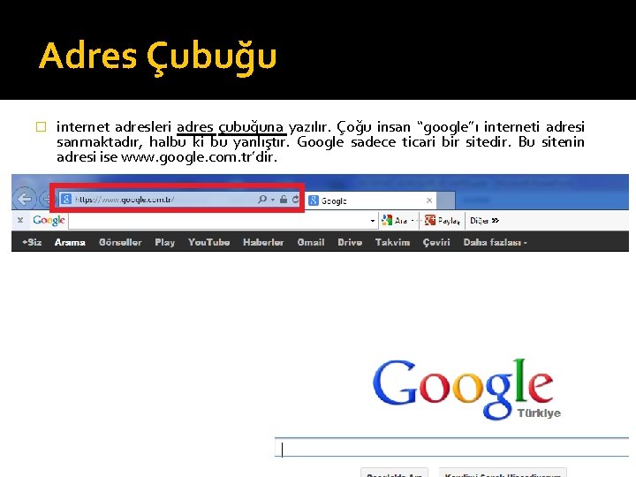Click the browser forward arrow button
This screenshot has width=636, height=477.
(x=45, y=199)
